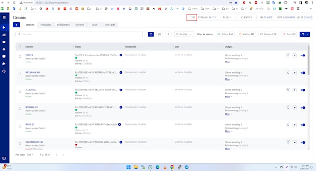
Task: Toggle off the PSTVHD stream switch
Action: [303, 55]
